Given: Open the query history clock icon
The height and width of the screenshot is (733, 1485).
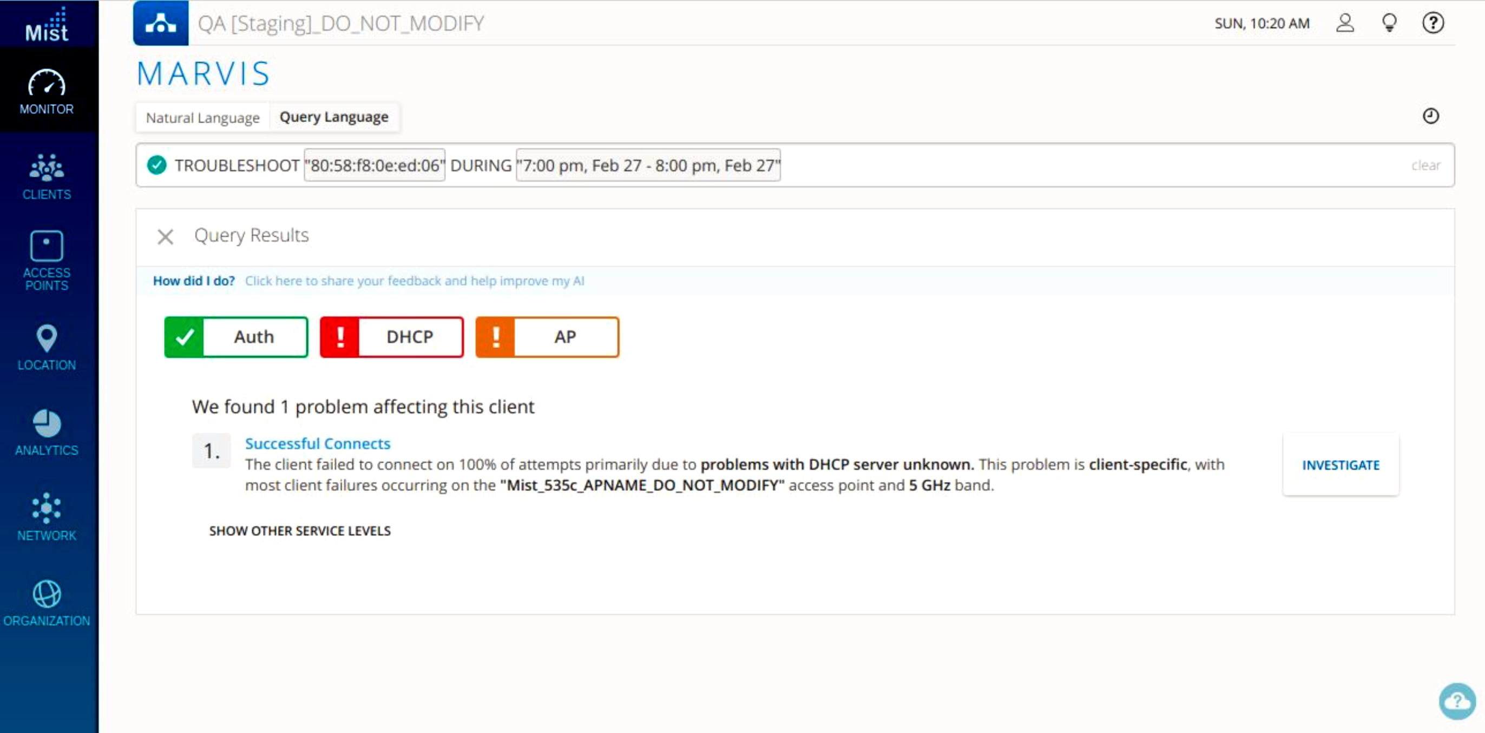Looking at the screenshot, I should [1431, 116].
